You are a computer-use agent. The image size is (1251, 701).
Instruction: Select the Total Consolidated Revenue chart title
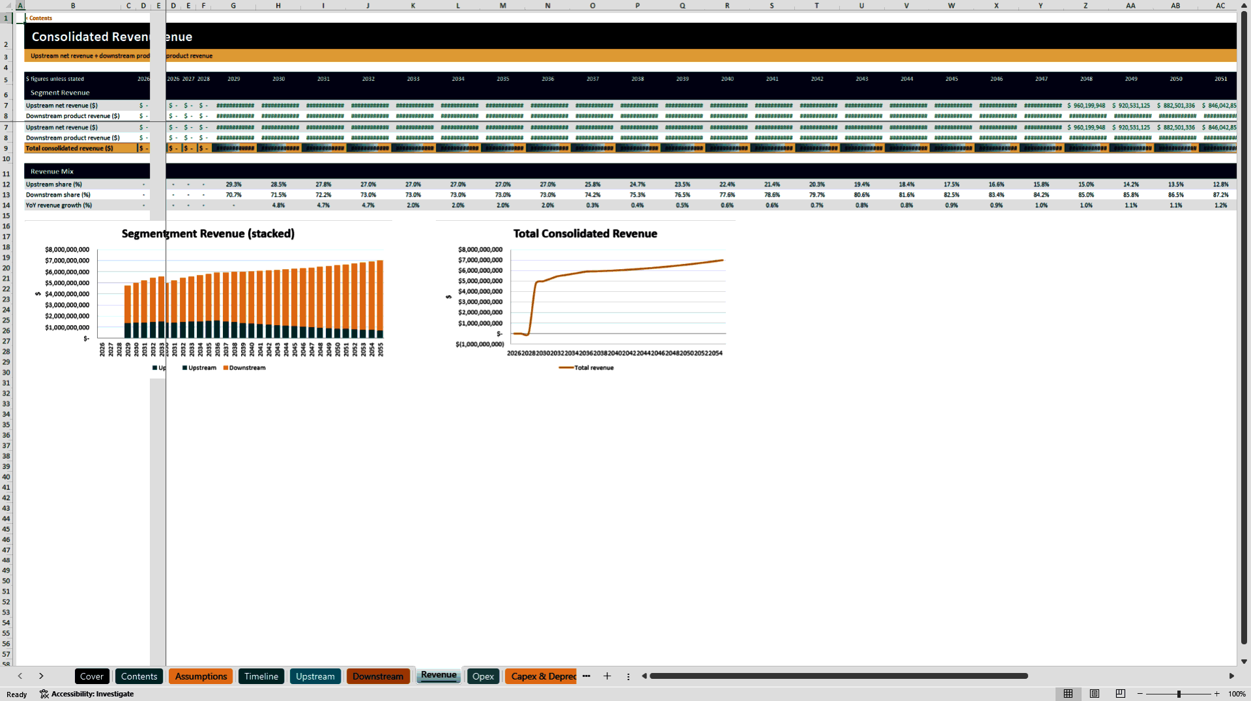coord(585,233)
